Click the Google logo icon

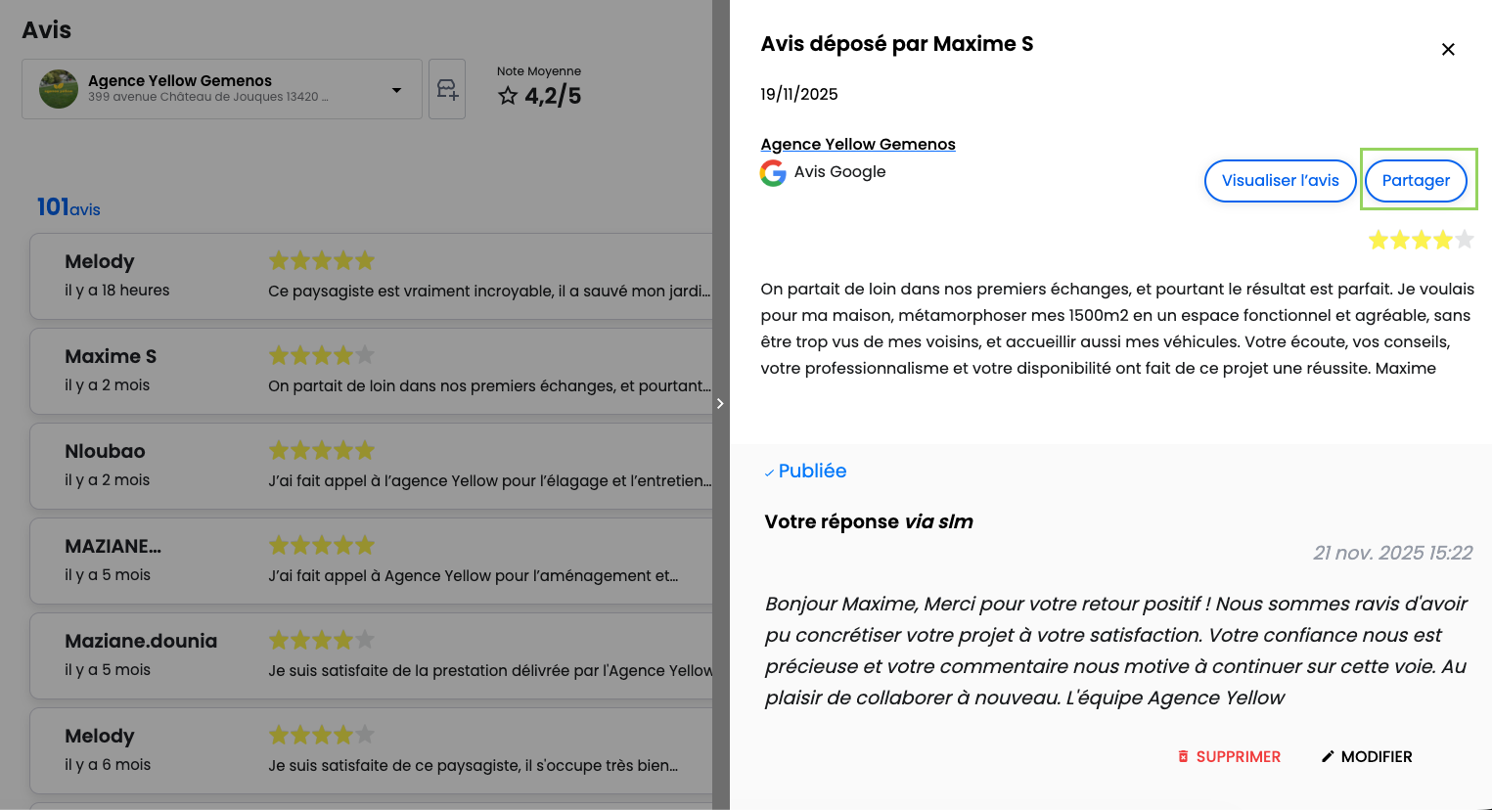tap(773, 173)
